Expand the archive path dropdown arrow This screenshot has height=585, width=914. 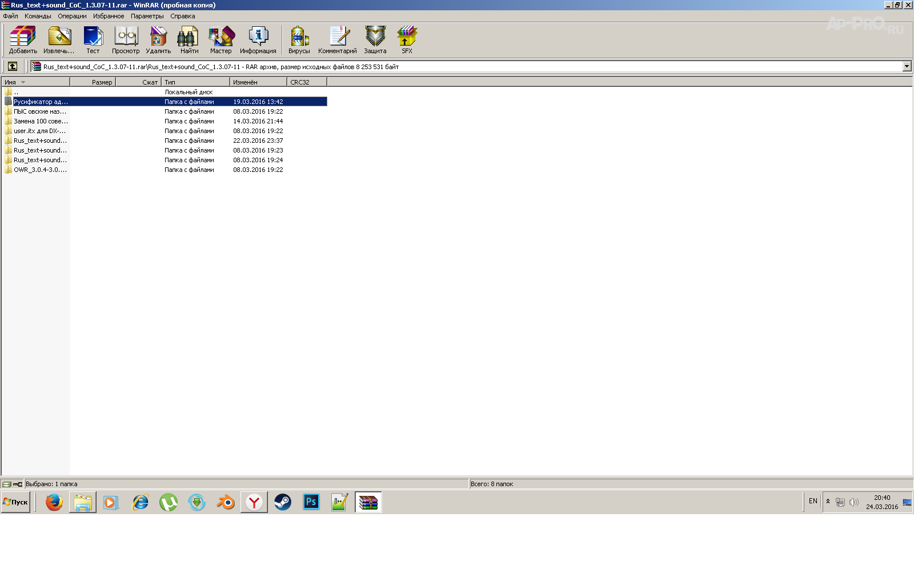[x=907, y=66]
